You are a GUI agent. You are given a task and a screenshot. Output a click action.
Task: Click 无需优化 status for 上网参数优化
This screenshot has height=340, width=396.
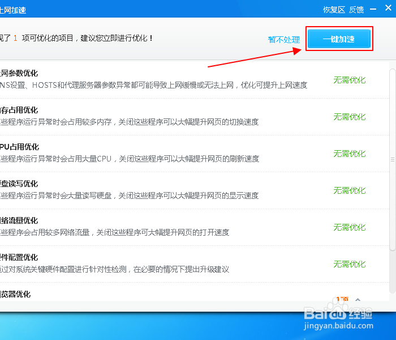(350, 80)
